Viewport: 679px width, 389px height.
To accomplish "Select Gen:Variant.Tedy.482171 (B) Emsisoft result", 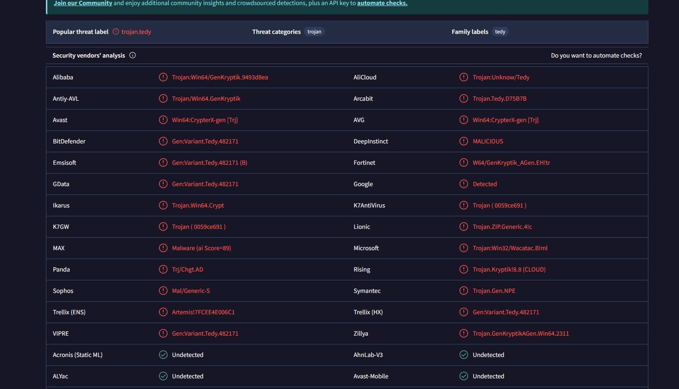I will click(x=210, y=162).
